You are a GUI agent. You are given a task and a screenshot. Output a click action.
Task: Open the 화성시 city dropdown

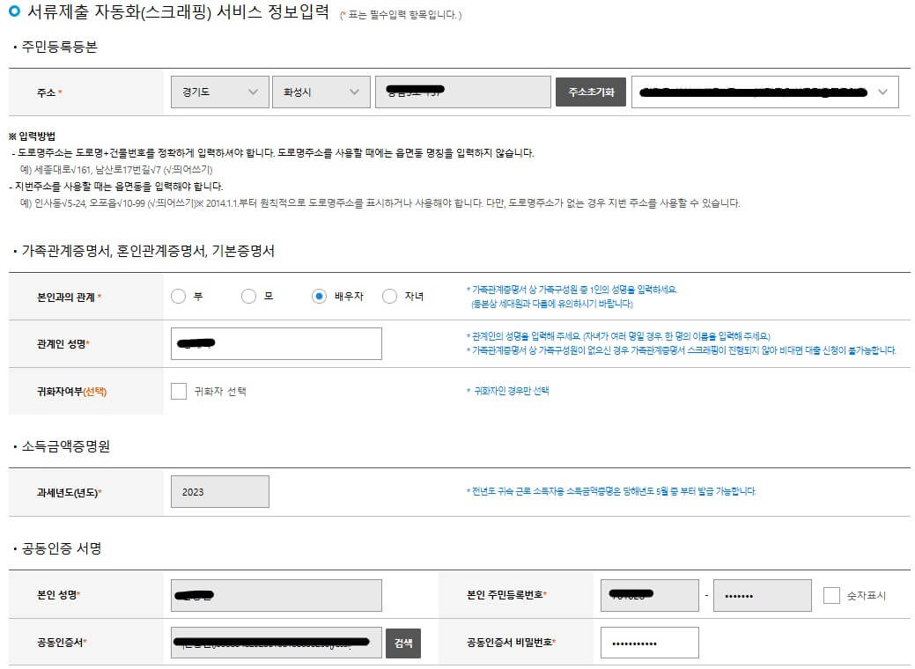(321, 92)
